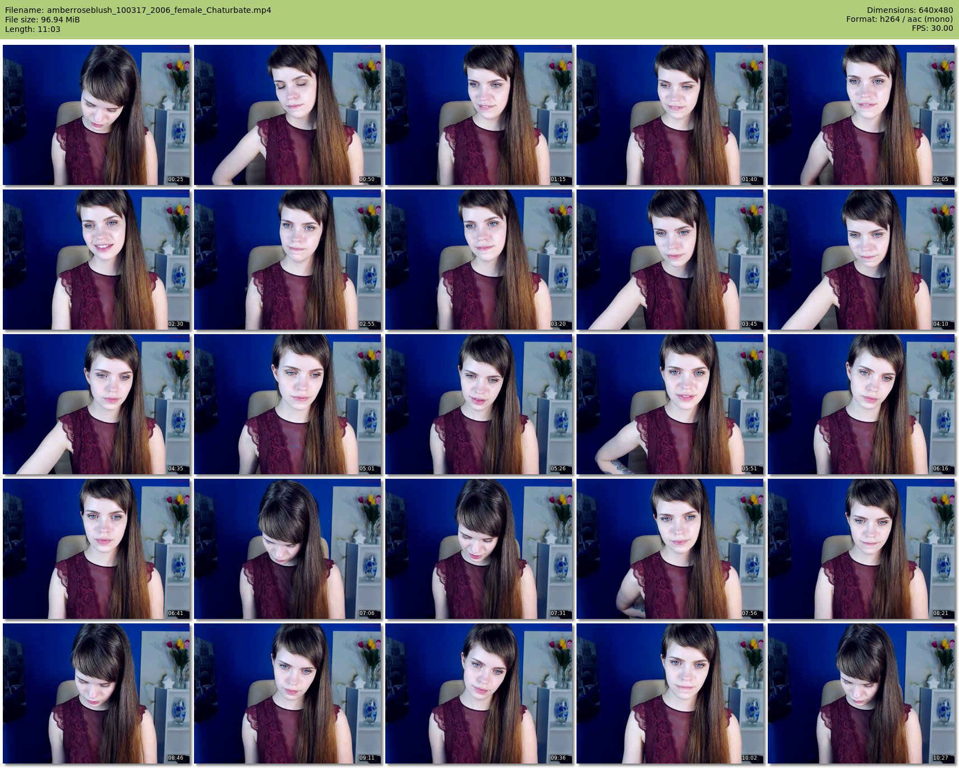Image resolution: width=959 pixels, height=768 pixels.
Task: Click the thumbnail stamped 05:01
Action: [288, 404]
